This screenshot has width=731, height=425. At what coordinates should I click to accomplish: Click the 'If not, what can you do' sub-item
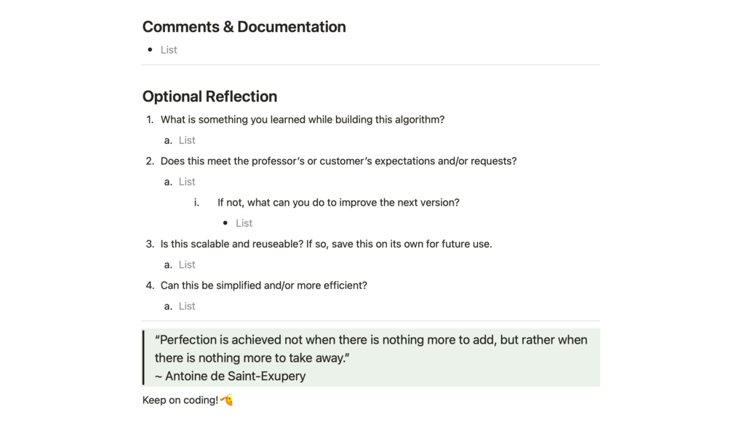338,203
